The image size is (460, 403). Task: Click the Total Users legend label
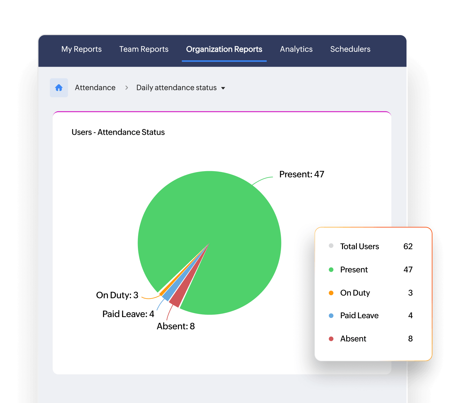tap(360, 246)
